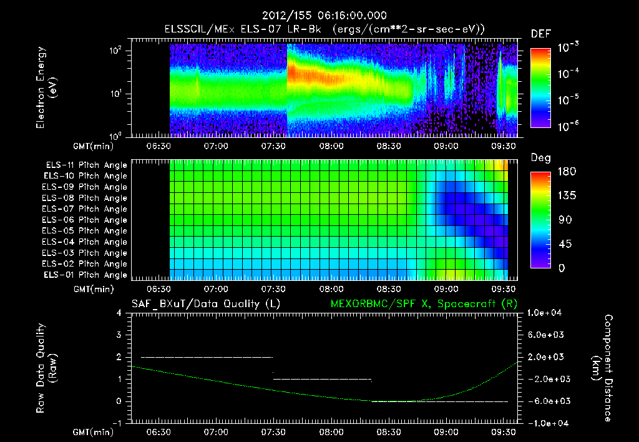639x442 pixels.
Task: Click the ELS-06 Pitch Angle row label
Action: pos(84,220)
